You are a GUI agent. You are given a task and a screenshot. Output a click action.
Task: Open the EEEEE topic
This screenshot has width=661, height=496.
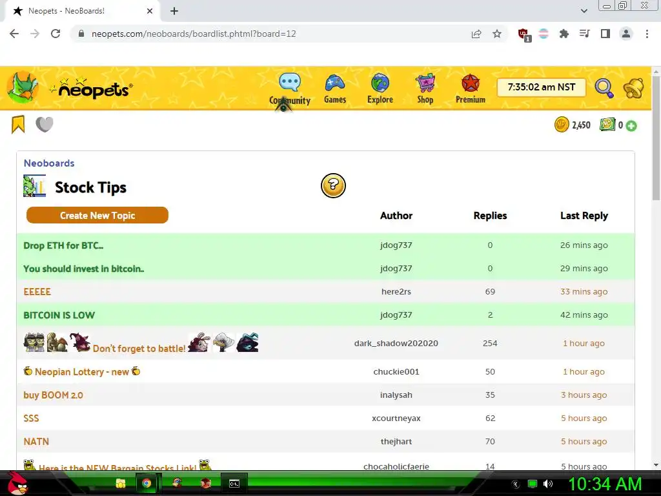click(x=37, y=292)
